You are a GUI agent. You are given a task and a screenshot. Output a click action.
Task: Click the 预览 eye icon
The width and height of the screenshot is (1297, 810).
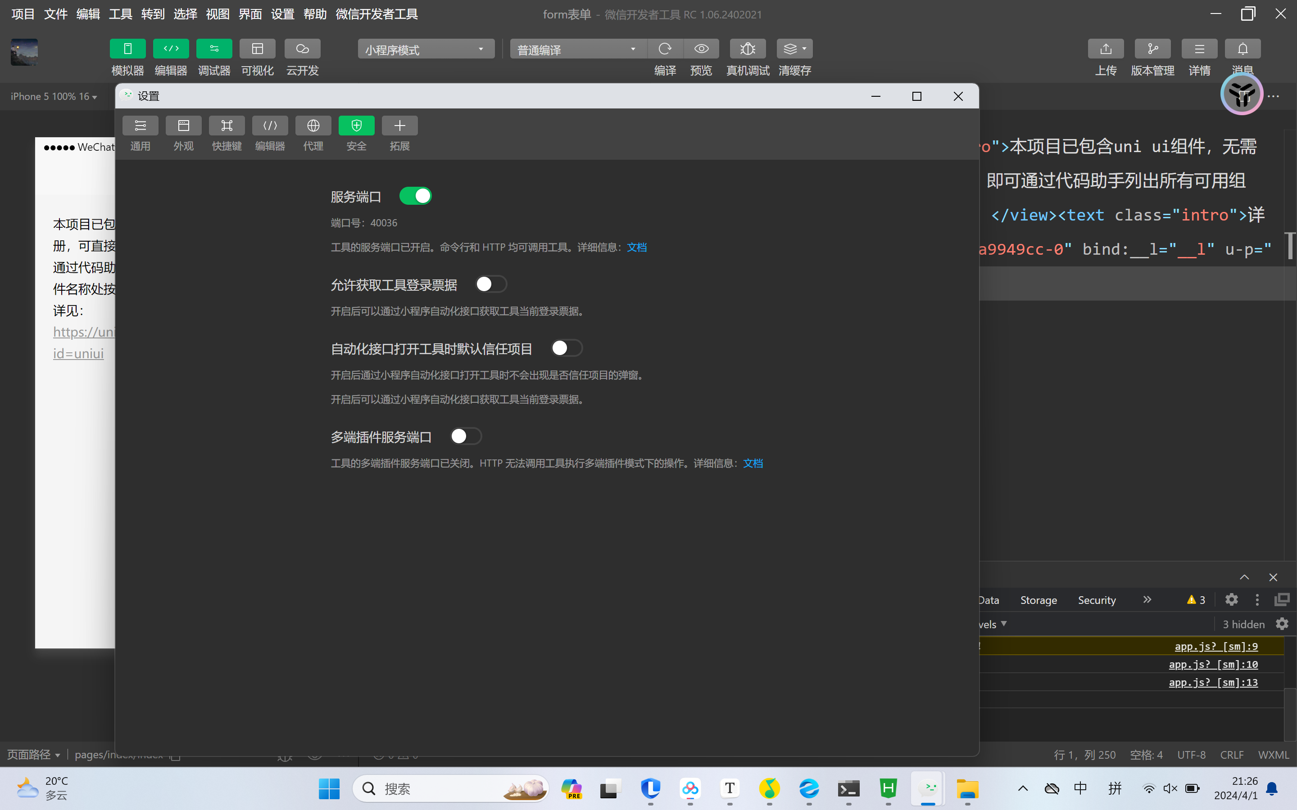pyautogui.click(x=701, y=49)
